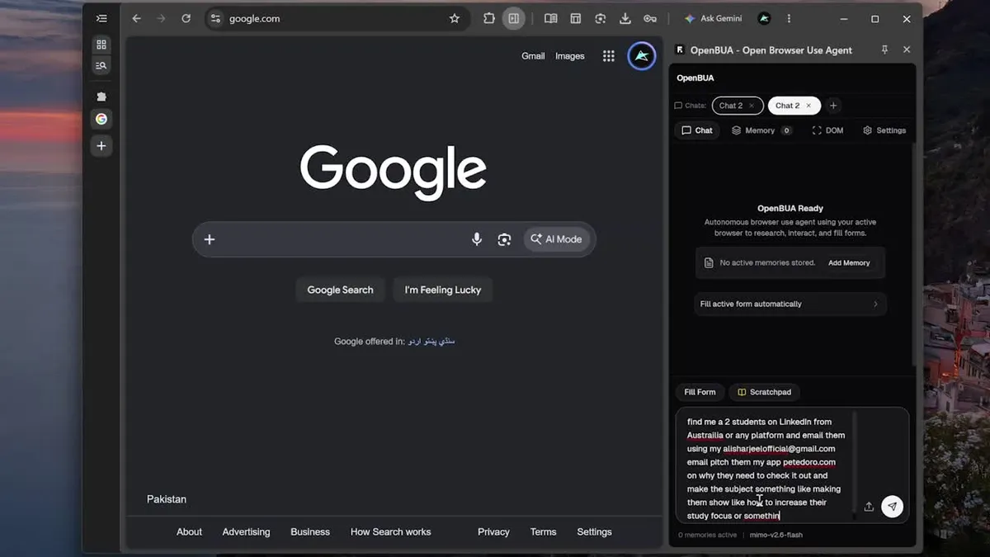Toggle the side panel toolbar button
Viewport: 990px width, 557px height.
[x=514, y=18]
